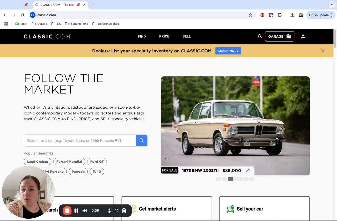
Task: Open the Chrome apps grid shortcut
Action: click(6, 24)
